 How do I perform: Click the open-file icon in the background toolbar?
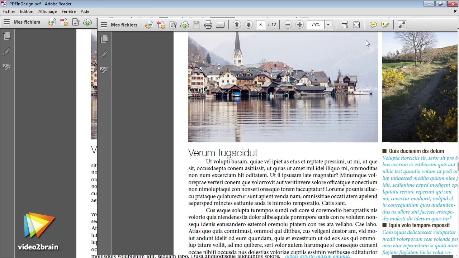click(52, 22)
